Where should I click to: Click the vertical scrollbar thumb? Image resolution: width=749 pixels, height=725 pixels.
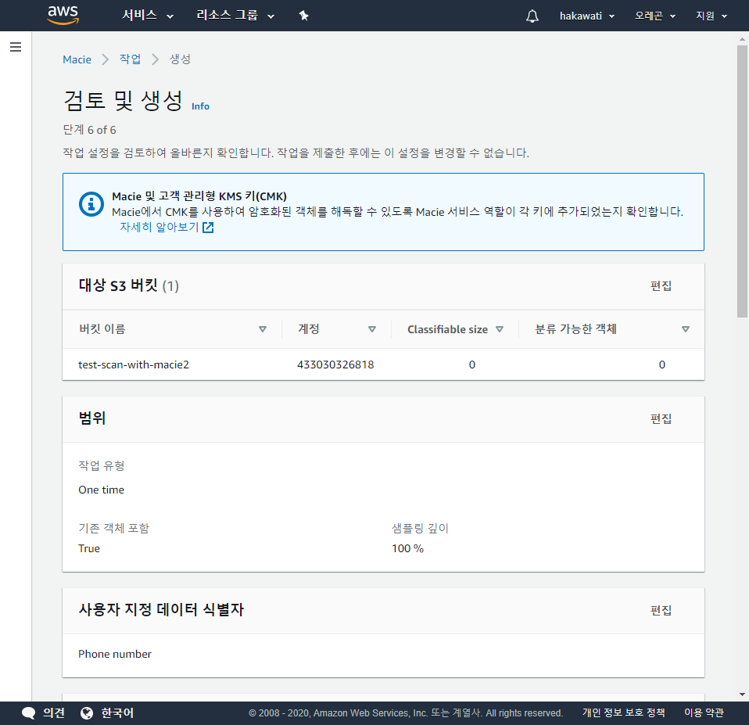coord(742,181)
